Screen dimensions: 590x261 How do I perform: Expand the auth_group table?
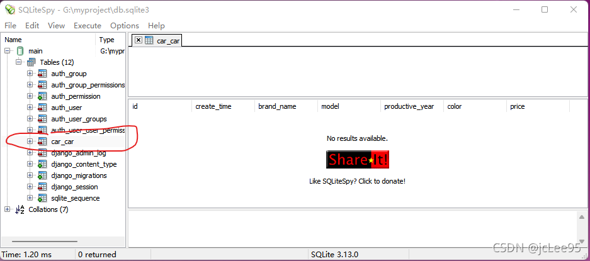(x=30, y=74)
